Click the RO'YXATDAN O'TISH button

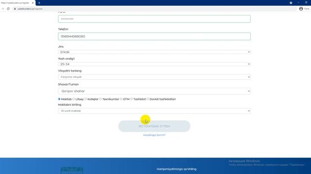[154, 126]
